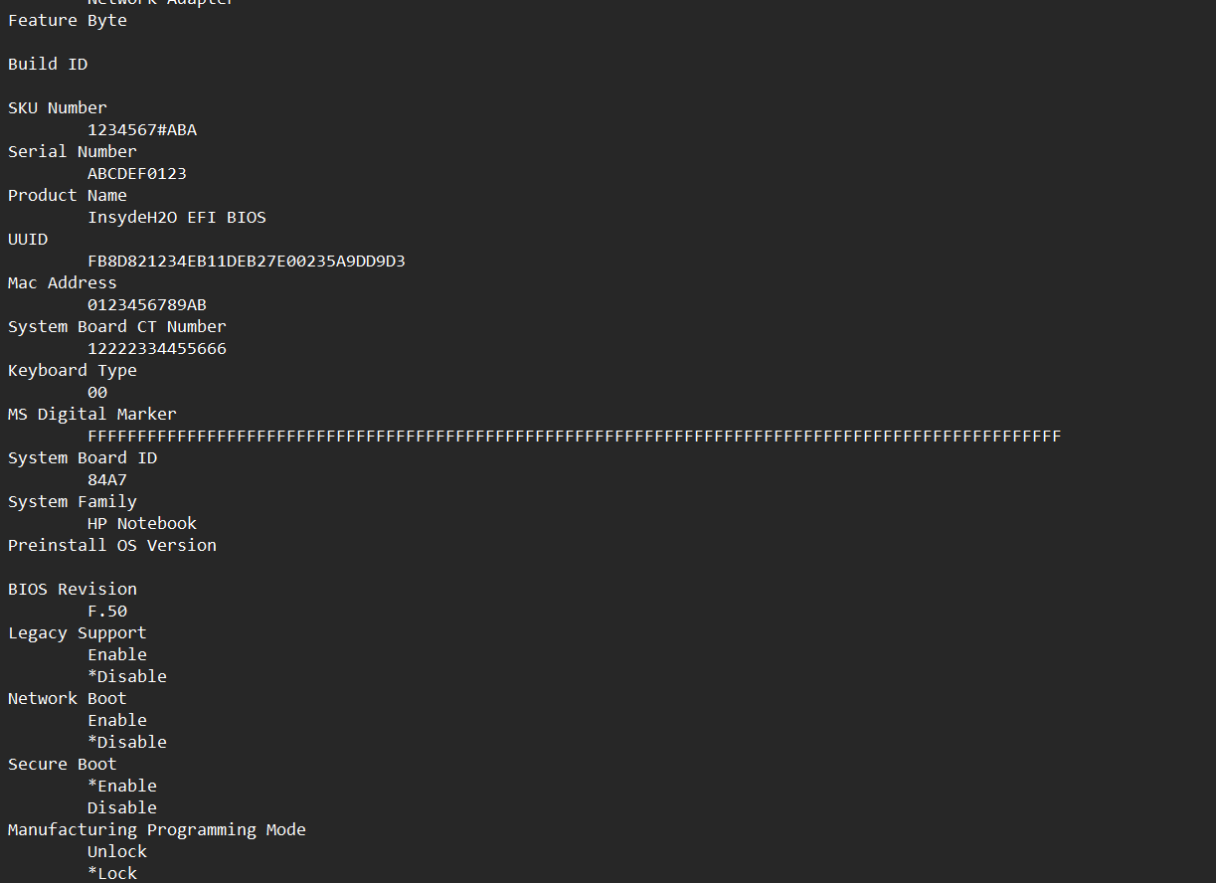The width and height of the screenshot is (1216, 883).
Task: Click the Feature Byte heading
Action: [x=68, y=20]
